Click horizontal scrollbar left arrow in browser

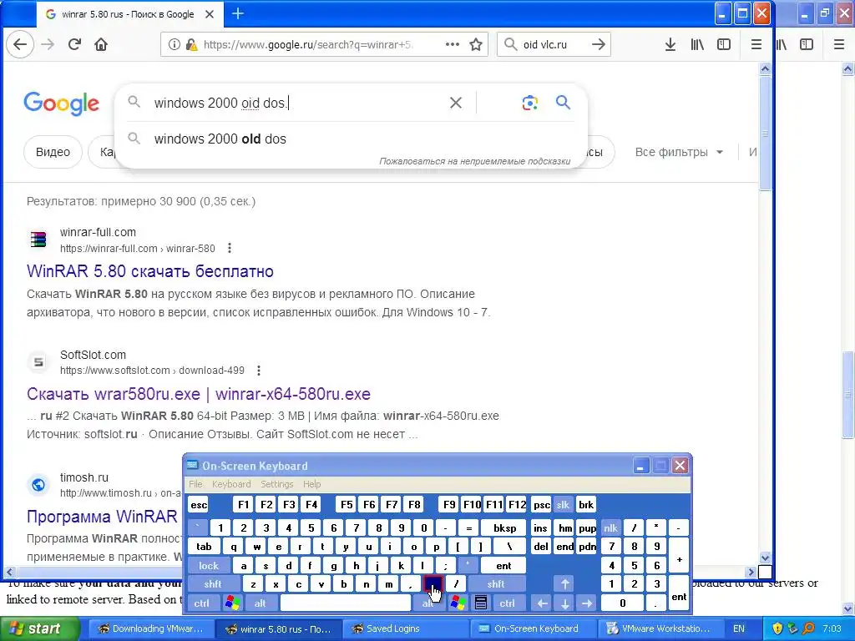coord(9,572)
